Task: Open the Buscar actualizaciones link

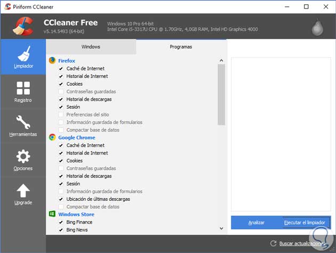Action: coord(301,243)
